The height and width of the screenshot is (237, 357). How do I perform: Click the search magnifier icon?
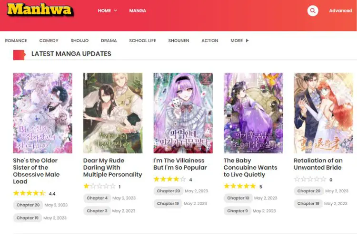[313, 10]
